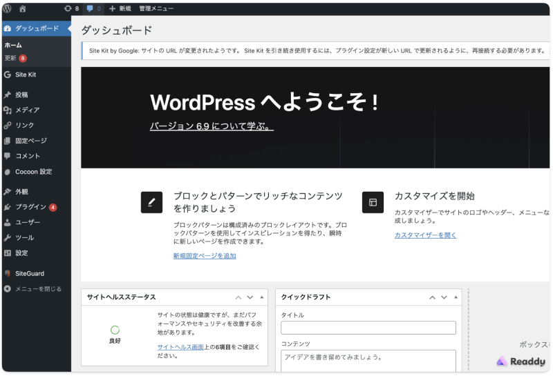Image resolution: width=553 pixels, height=376 pixels.
Task: Open メディア menu item
Action: tap(37, 110)
